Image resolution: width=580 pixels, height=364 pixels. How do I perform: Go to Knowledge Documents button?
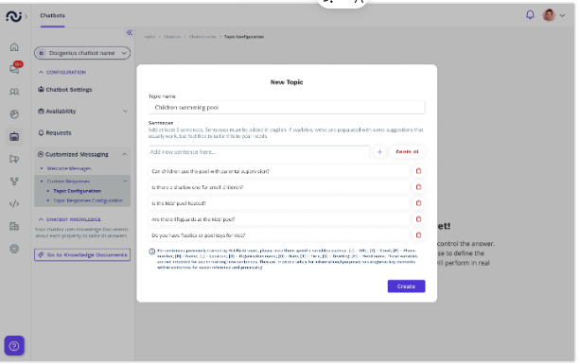(82, 255)
